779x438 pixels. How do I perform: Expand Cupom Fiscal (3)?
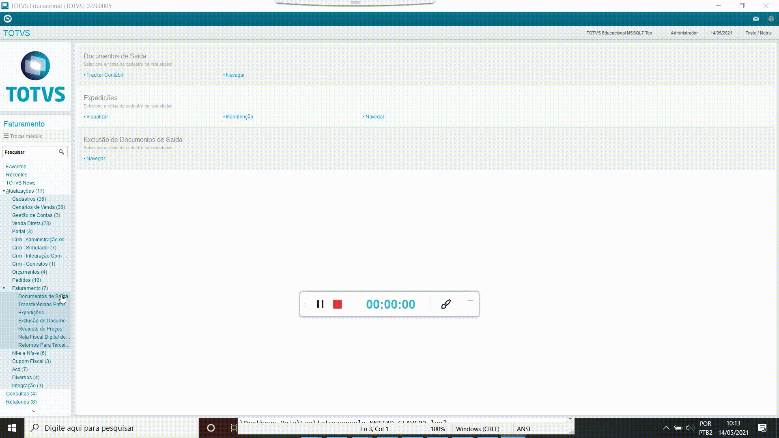(x=31, y=361)
